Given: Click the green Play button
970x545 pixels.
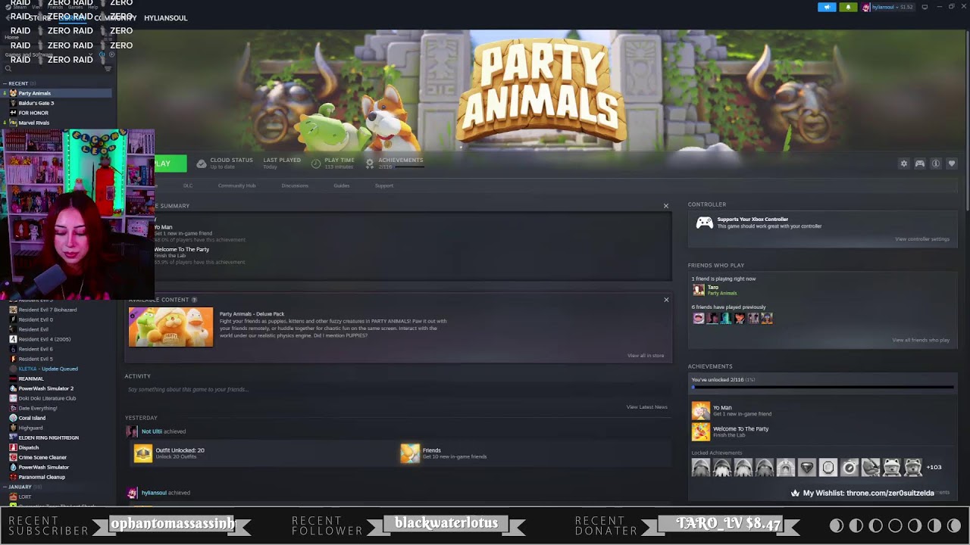Looking at the screenshot, I should tap(170, 163).
